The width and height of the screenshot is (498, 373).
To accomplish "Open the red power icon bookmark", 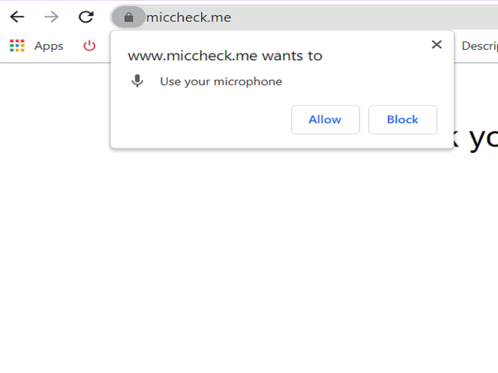I will pos(89,46).
